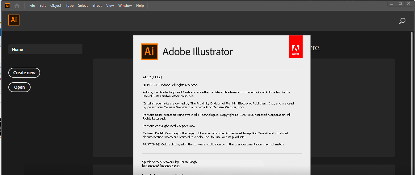Open the Window menu
Image resolution: width=415 pixels, height=175 pixels.
pyautogui.click(x=125, y=6)
